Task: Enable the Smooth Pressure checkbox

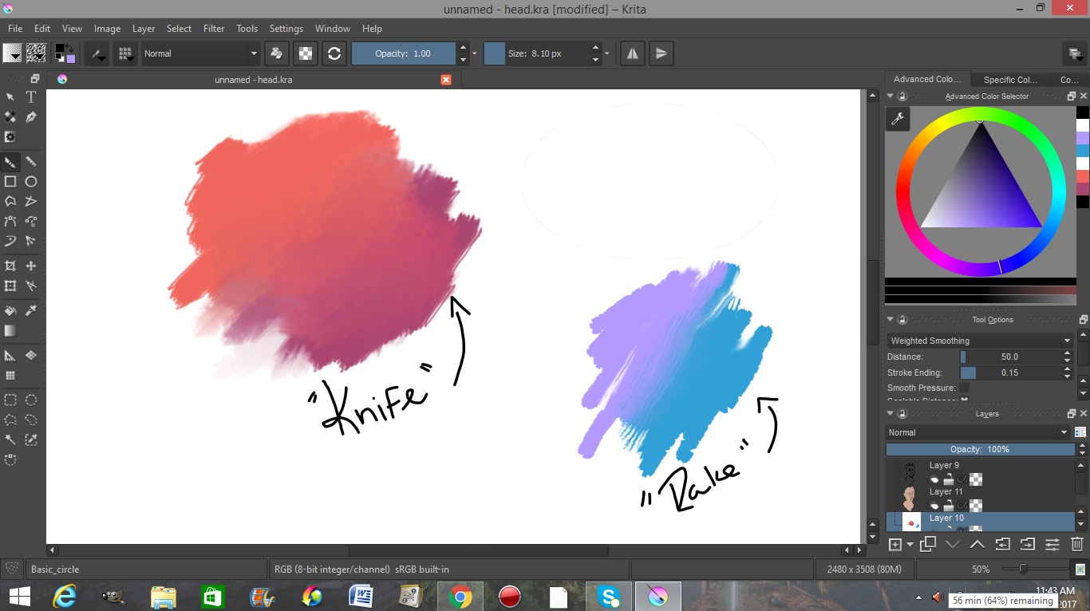Action: [x=964, y=388]
